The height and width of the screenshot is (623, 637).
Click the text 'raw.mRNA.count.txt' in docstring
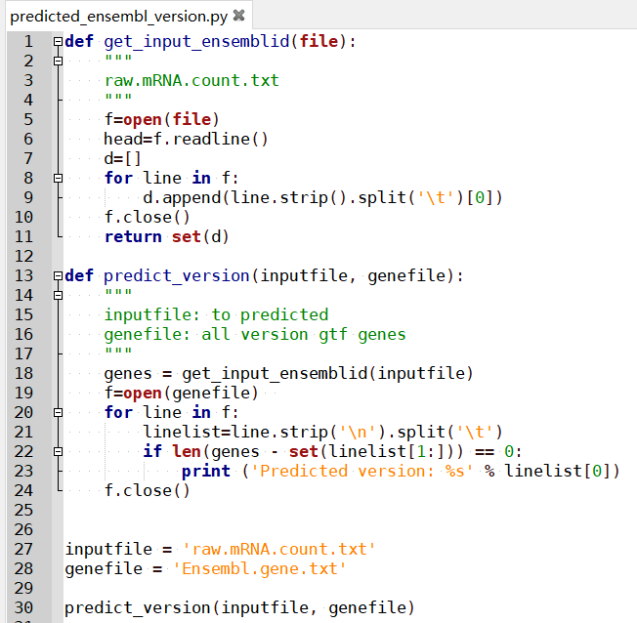[x=191, y=80]
